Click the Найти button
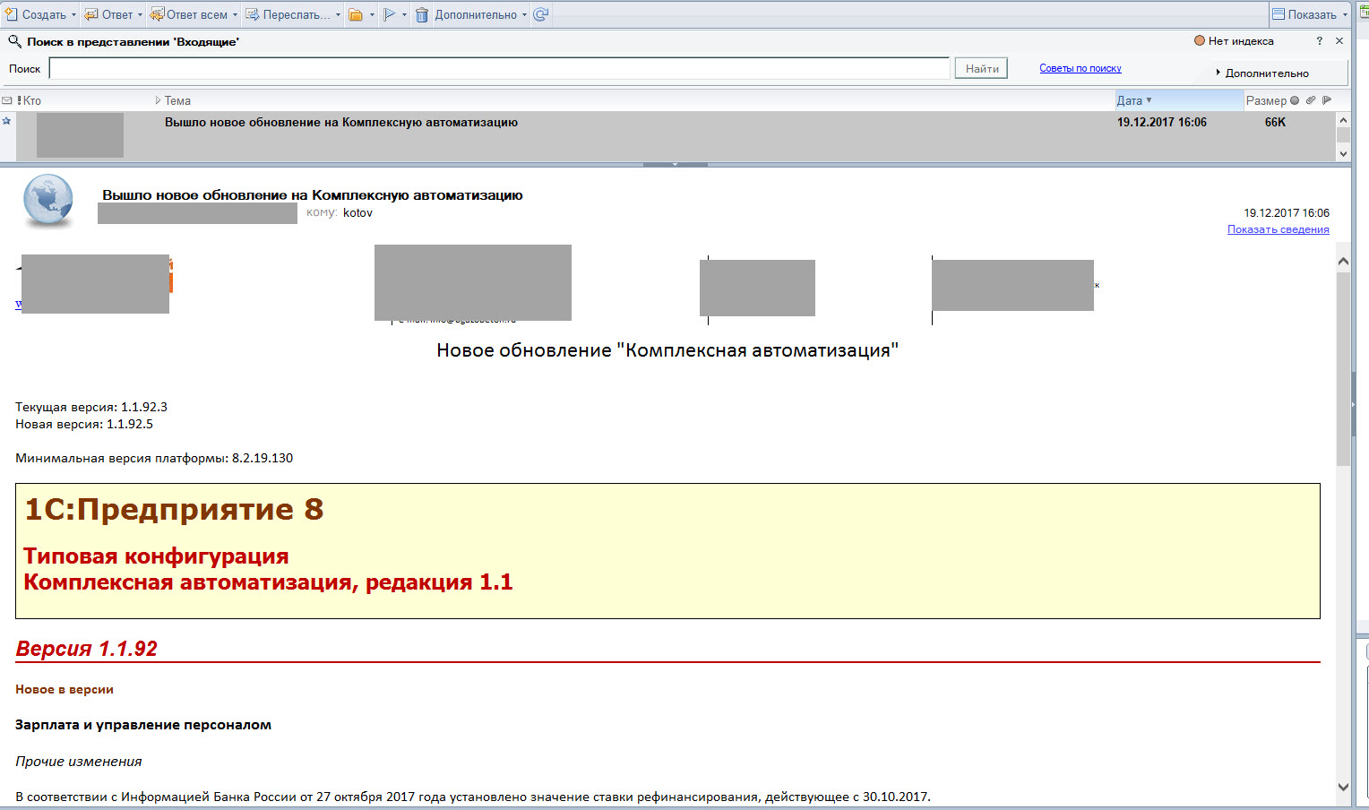The image size is (1369, 810). coord(981,68)
